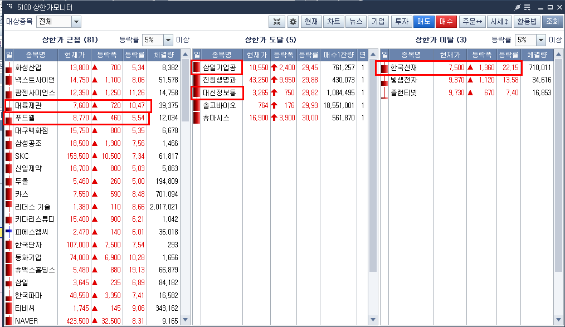This screenshot has width=565, height=327.
Task: Click down arrow of 상한가 도달 scrollbar
Action: [373, 319]
